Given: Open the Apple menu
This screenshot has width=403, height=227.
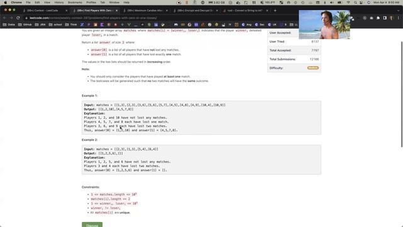Looking at the screenshot, I should click(6, 3).
